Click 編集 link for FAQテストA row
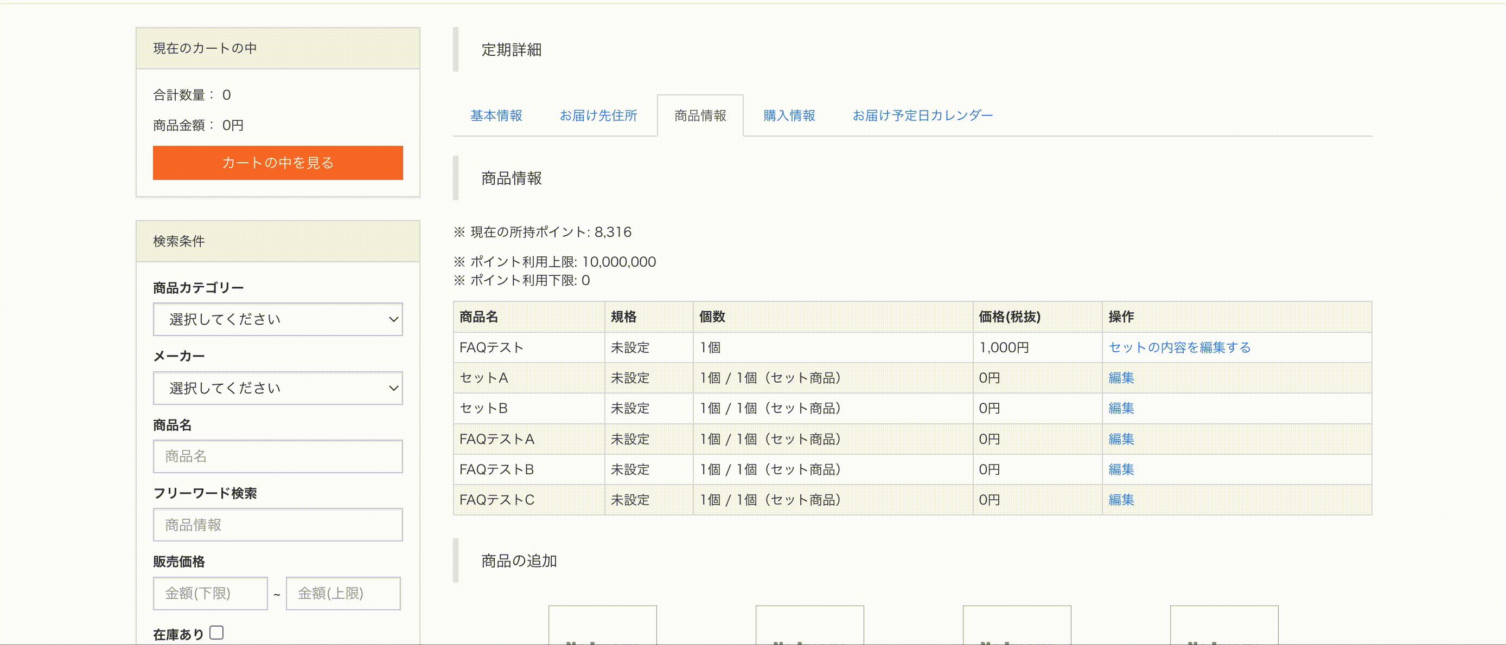1506x645 pixels. (1121, 439)
